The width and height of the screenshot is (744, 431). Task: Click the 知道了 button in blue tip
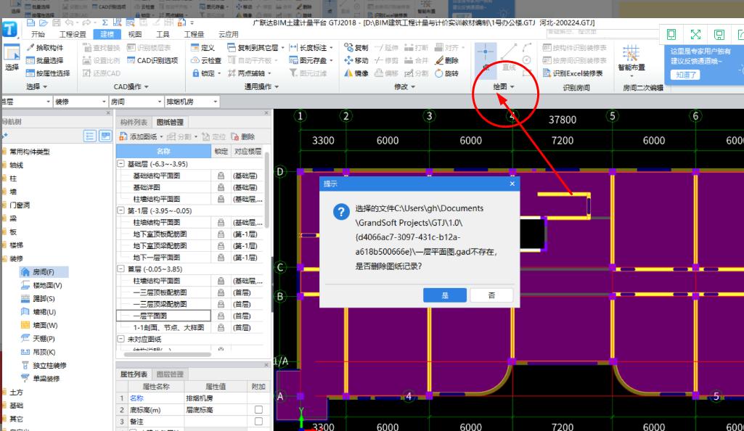tap(684, 75)
